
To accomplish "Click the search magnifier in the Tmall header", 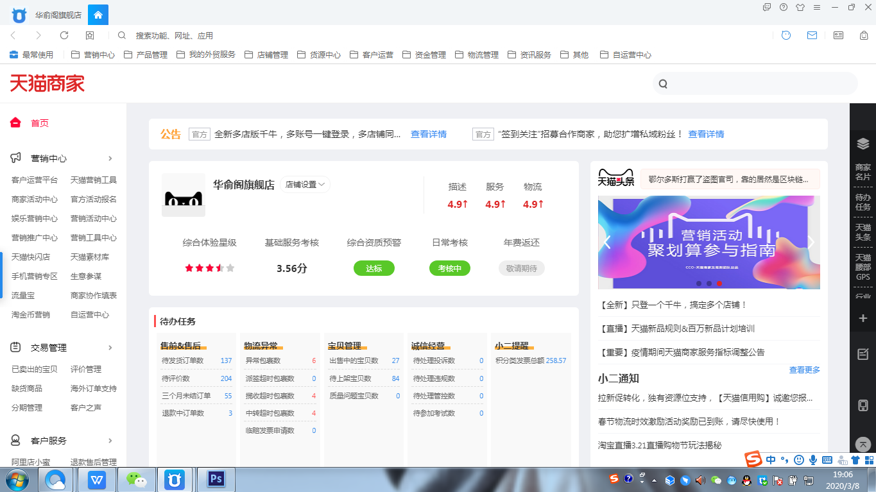I will coord(663,83).
